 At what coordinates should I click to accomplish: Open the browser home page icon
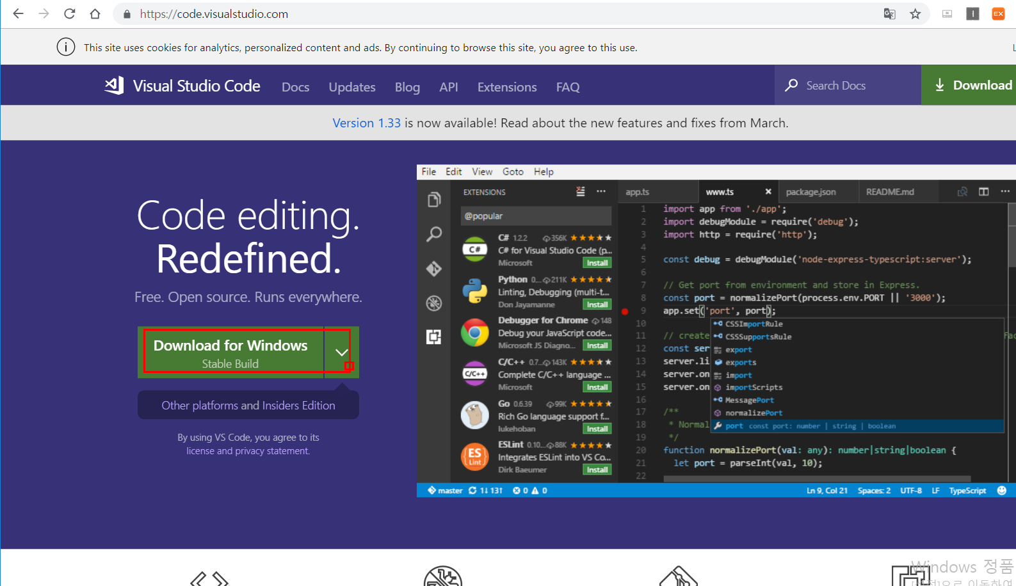[x=95, y=13]
